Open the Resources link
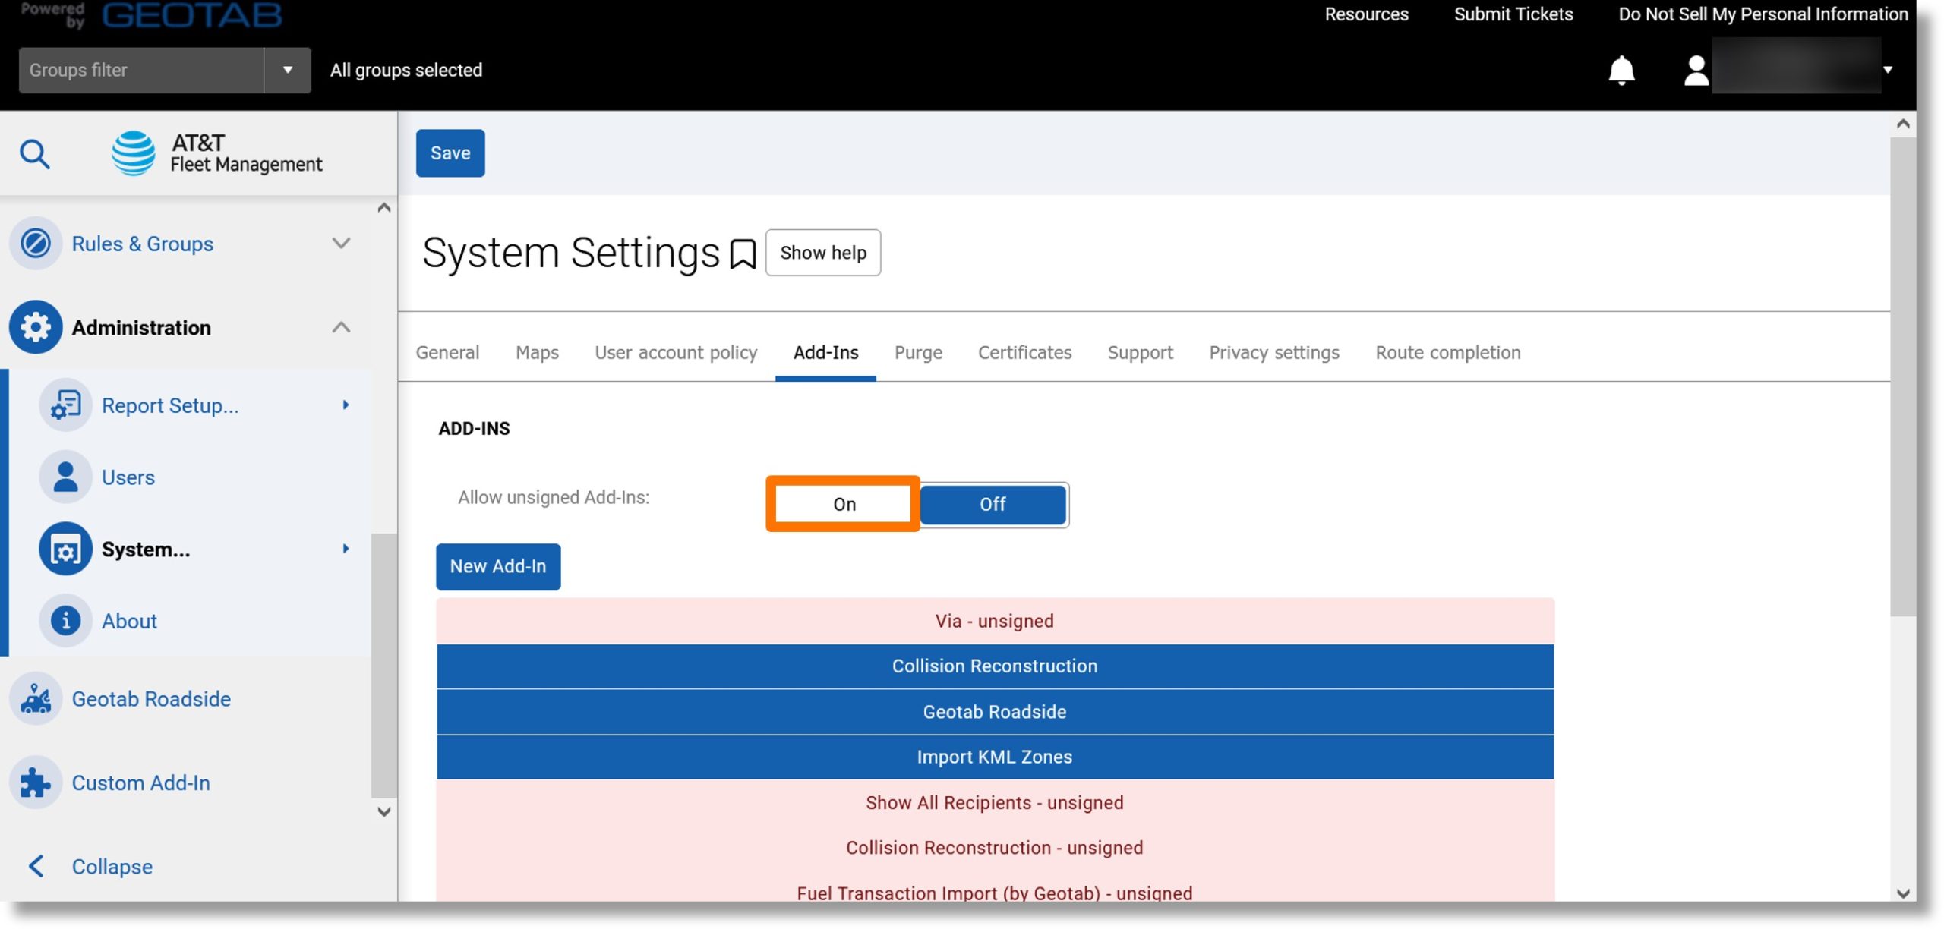 (x=1366, y=14)
